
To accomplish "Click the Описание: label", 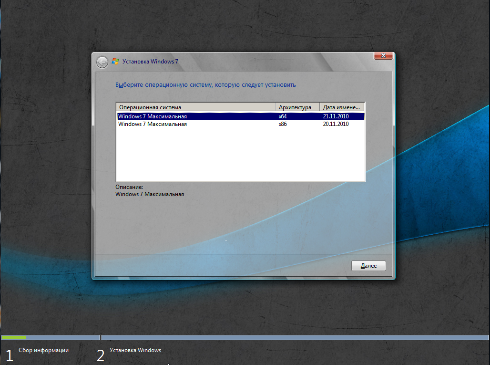I will point(129,187).
